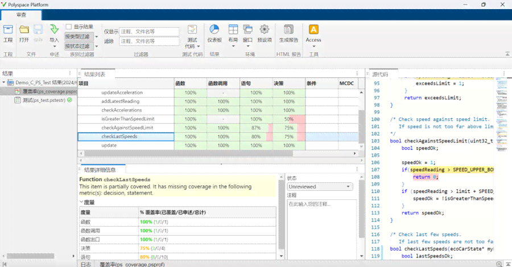512x267 pixels.
Task: Click the 导入 (Import) green arrow icon
Action: [x=54, y=30]
